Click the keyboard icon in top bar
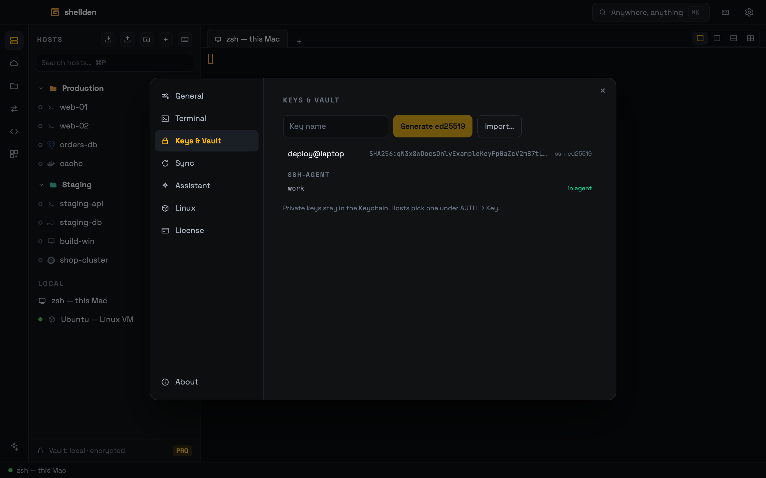Viewport: 766px width, 478px height. point(725,12)
